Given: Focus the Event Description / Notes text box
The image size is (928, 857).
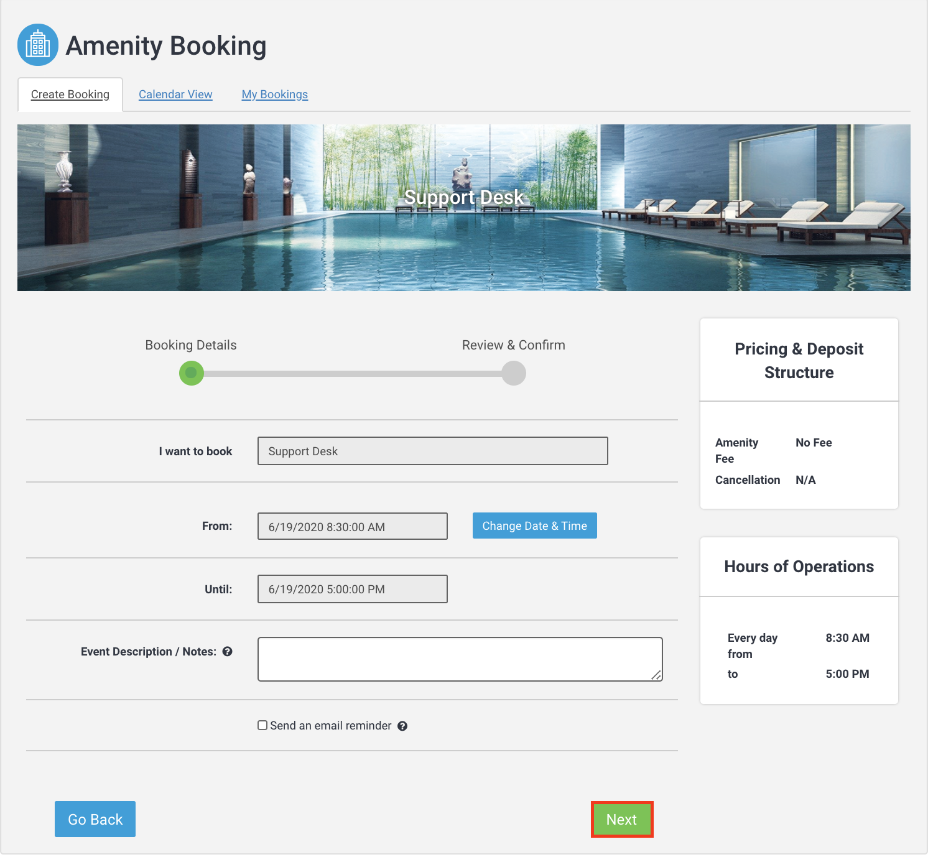Looking at the screenshot, I should (x=460, y=659).
